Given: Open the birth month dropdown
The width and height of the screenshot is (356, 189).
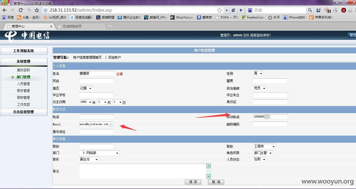Looking at the screenshot, I should tap(102, 102).
